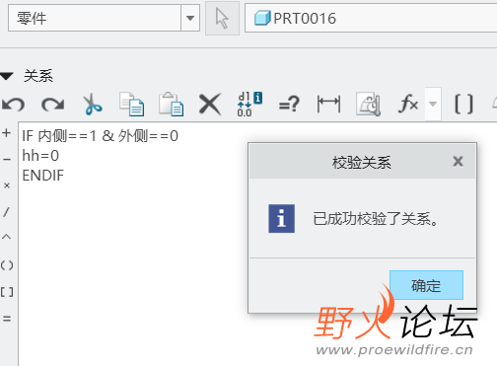Insert equals sign from side palette

7,319
